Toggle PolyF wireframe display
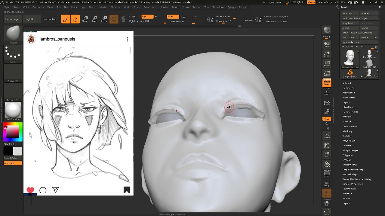This screenshot has height=216, width=385. 327,174
